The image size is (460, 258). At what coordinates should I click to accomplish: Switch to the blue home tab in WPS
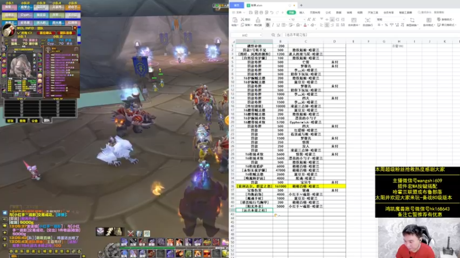pyautogui.click(x=237, y=5)
